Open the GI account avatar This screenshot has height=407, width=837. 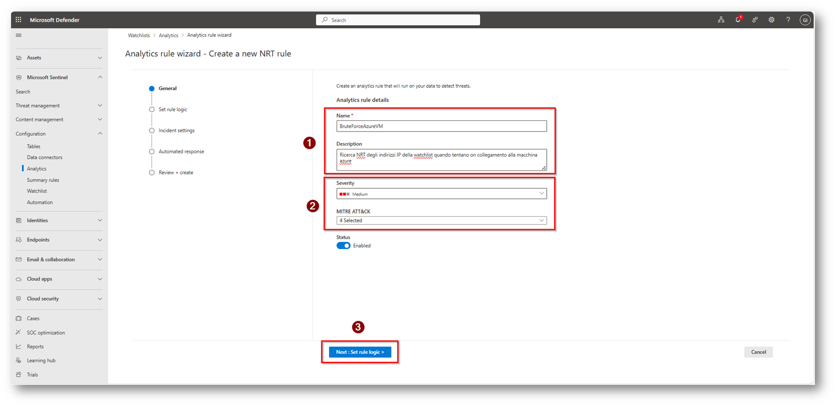[805, 20]
